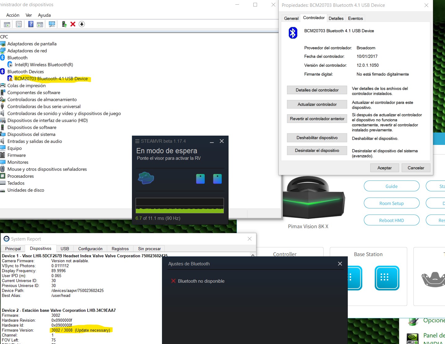Click the red X uninstall device icon
445x344 pixels.
[x=73, y=24]
